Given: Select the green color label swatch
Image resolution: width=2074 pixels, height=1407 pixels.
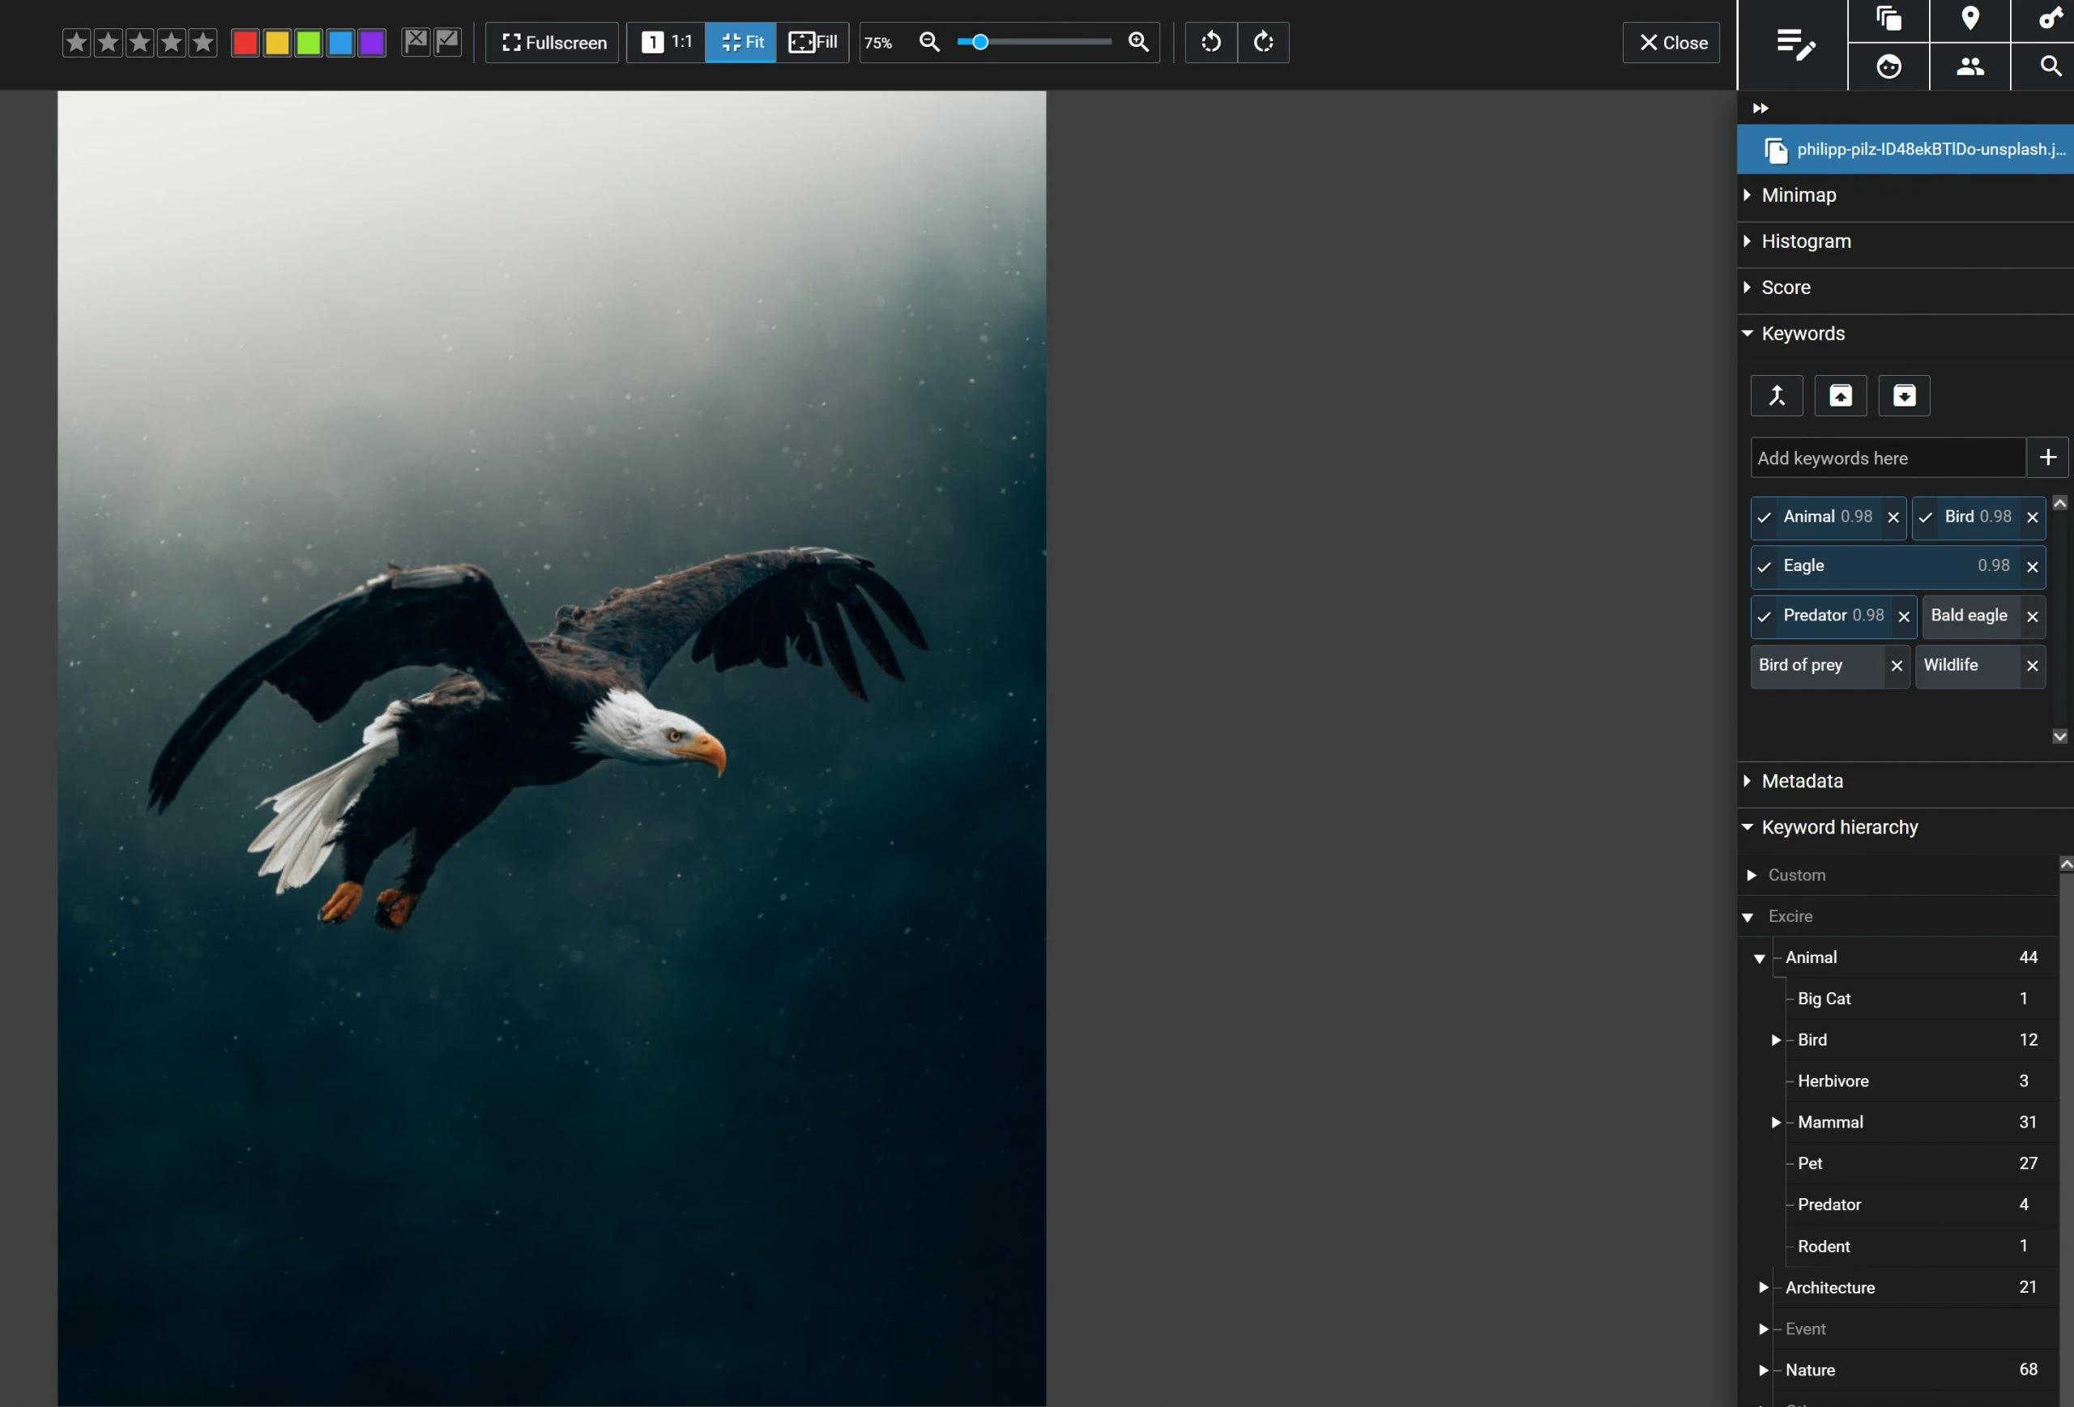Looking at the screenshot, I should [x=308, y=42].
